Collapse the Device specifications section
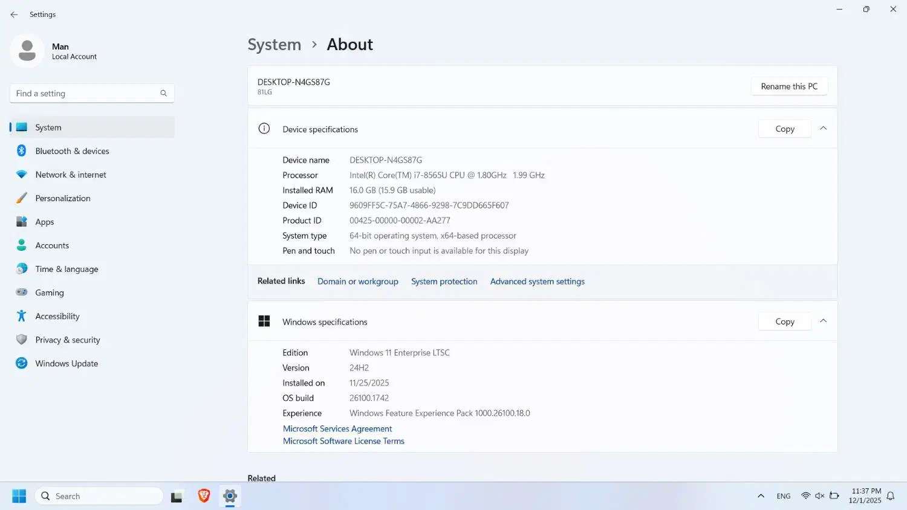907x510 pixels. 823,129
